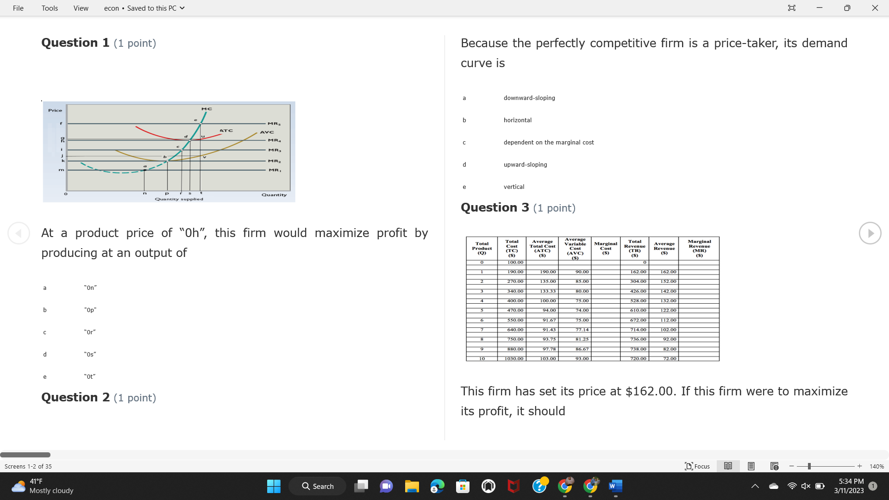
Task: Open the View menu
Action: click(81, 8)
